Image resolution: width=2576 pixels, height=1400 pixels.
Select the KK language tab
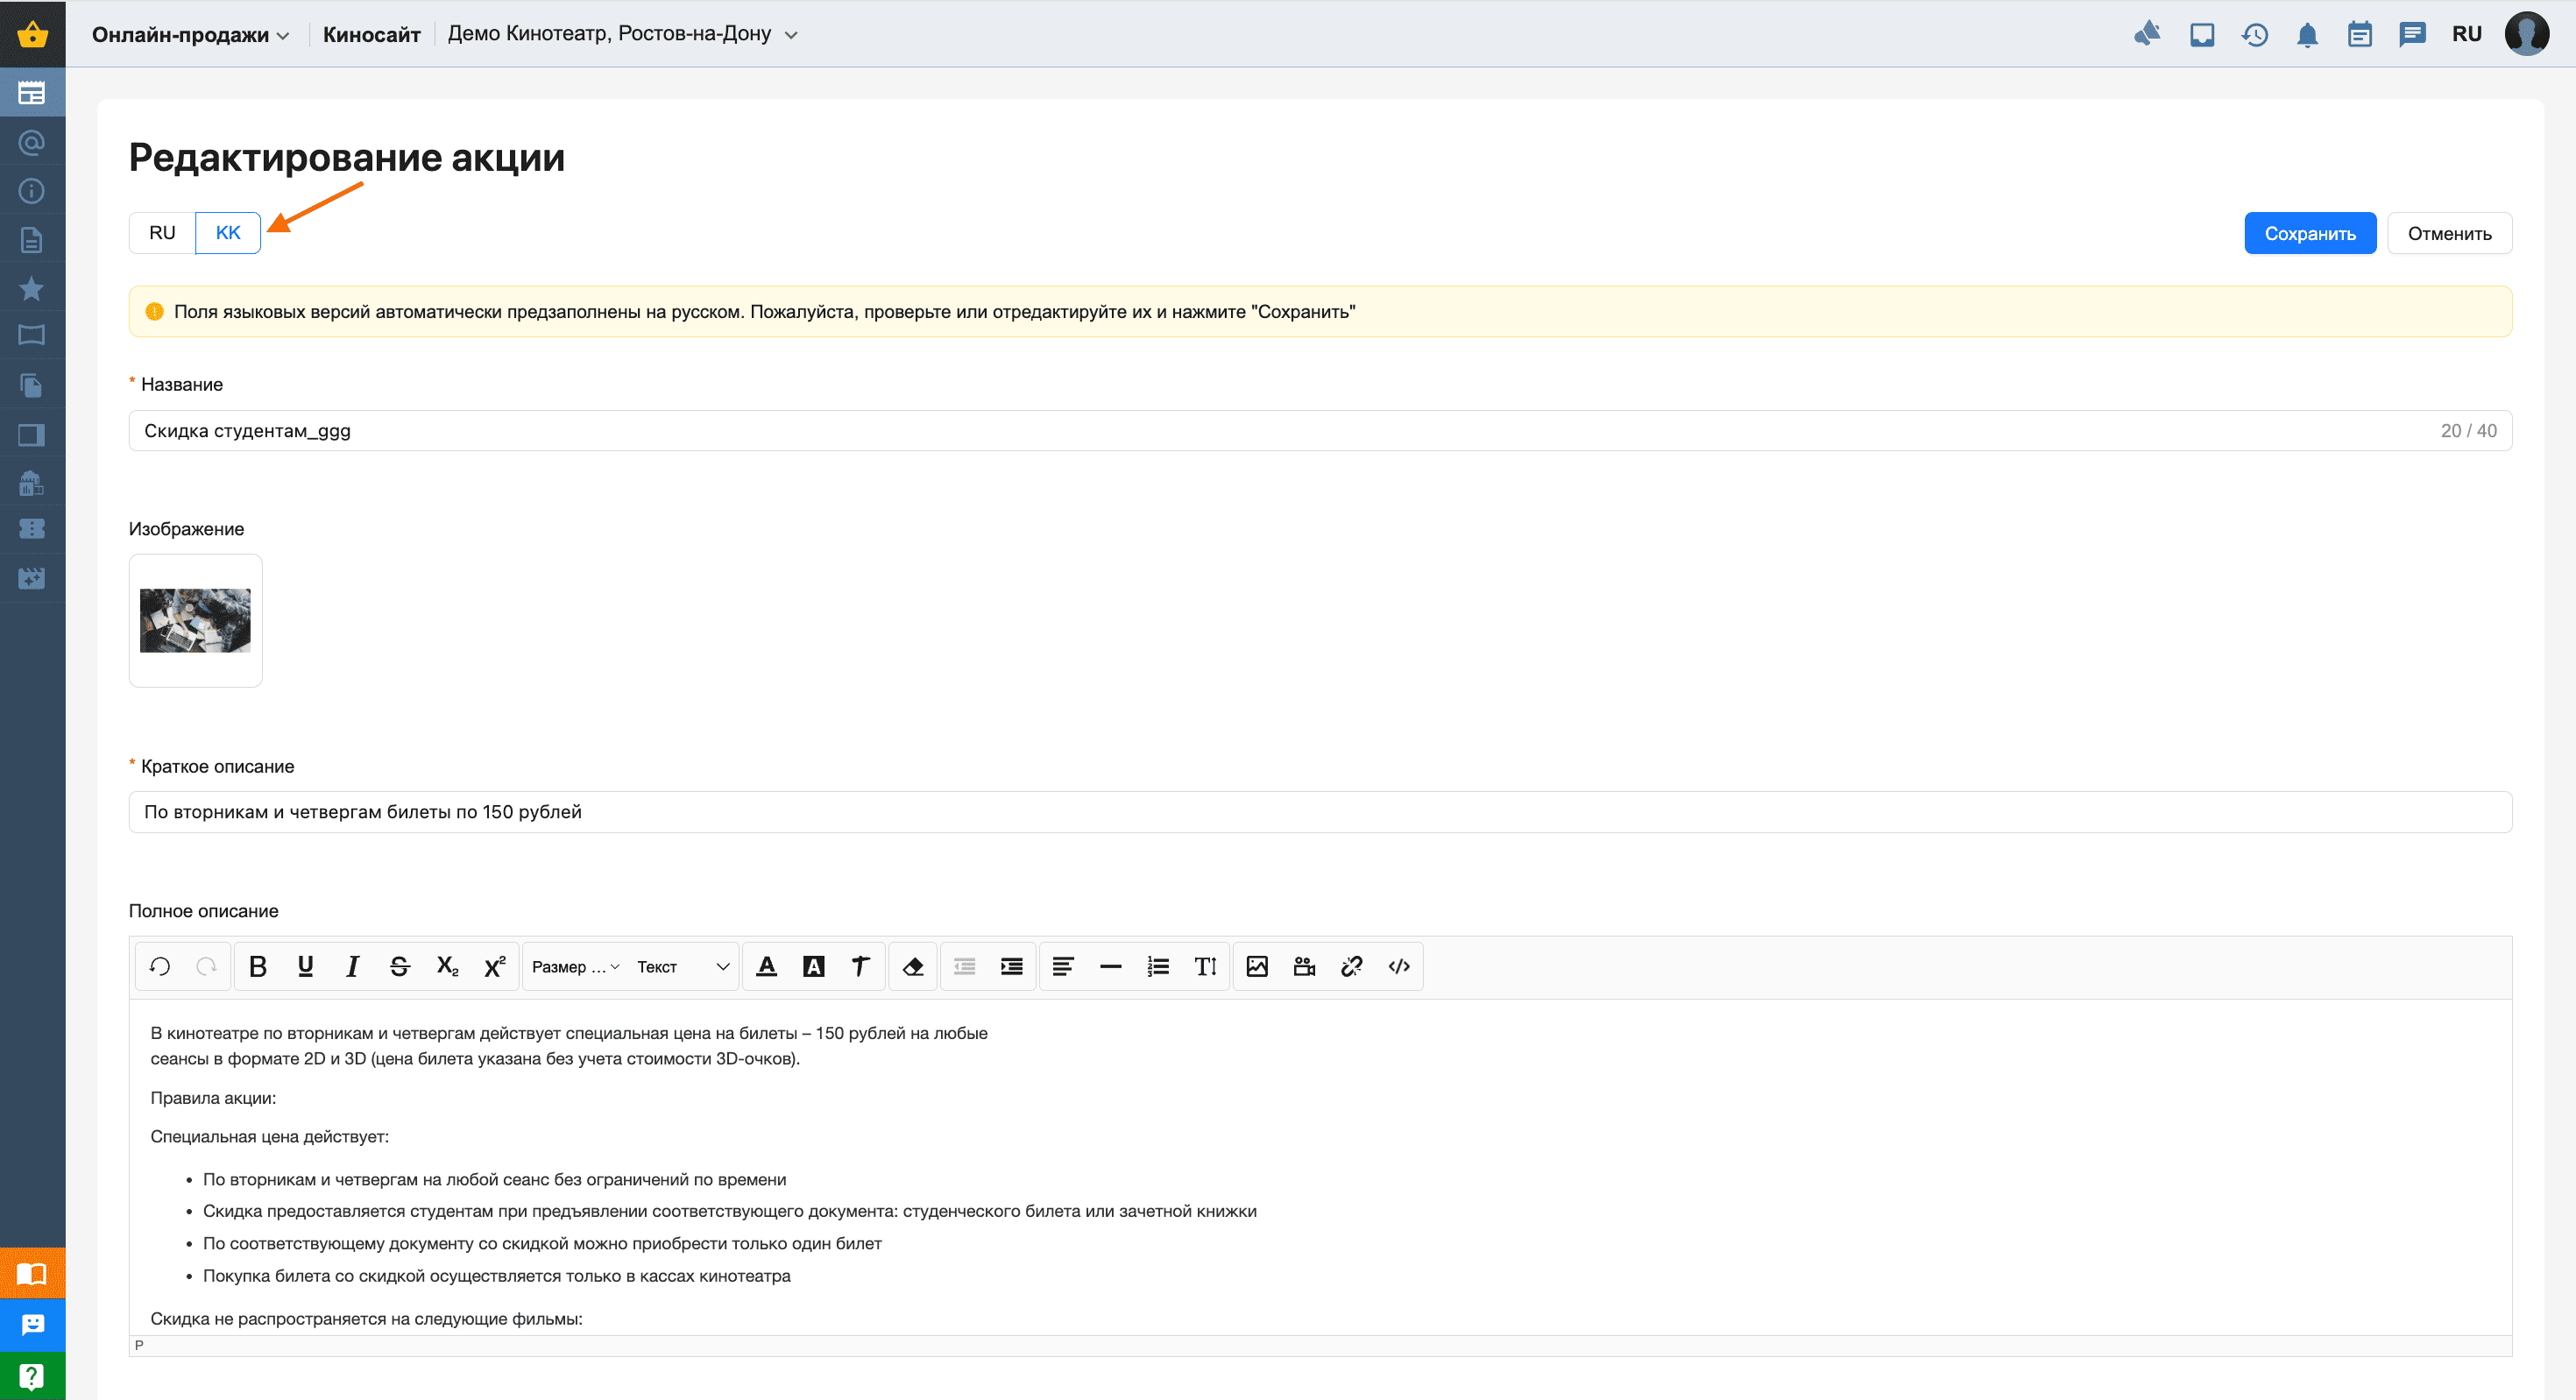tap(228, 233)
